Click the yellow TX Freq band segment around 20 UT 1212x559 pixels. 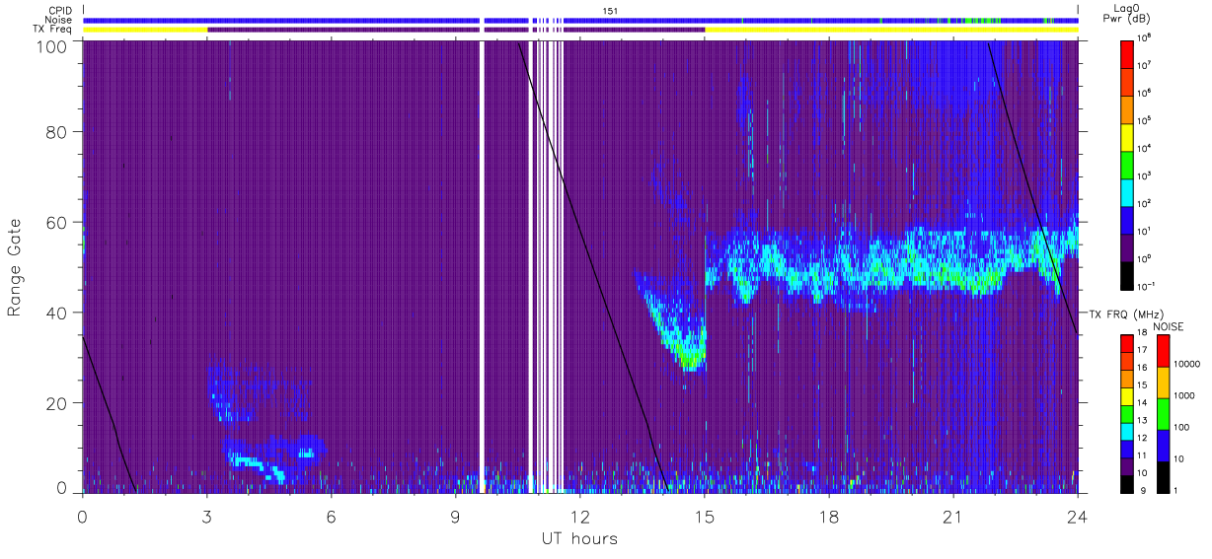pyautogui.click(x=890, y=30)
